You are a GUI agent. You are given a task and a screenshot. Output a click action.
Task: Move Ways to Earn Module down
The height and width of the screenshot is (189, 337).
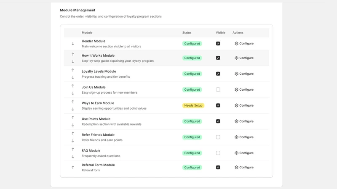coord(73,109)
